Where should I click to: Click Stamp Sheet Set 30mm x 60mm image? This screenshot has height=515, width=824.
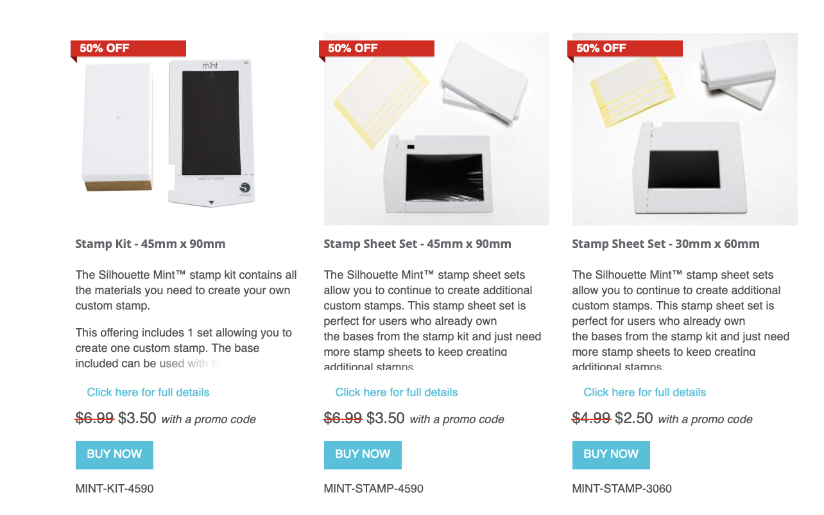685,138
